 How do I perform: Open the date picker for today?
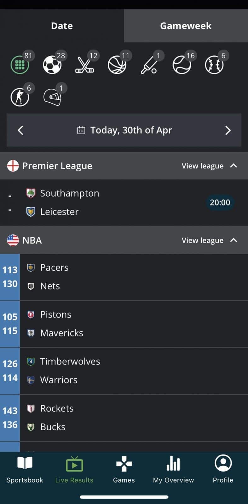(125, 130)
